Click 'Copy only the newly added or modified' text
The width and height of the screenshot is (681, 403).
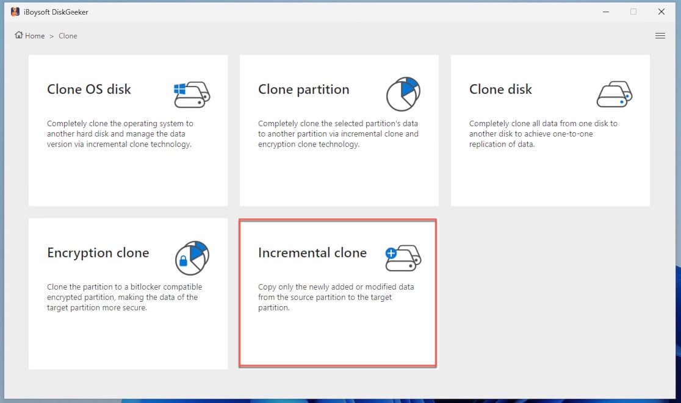(x=336, y=297)
